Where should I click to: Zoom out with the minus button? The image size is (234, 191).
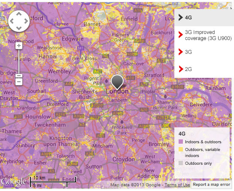tap(19, 82)
